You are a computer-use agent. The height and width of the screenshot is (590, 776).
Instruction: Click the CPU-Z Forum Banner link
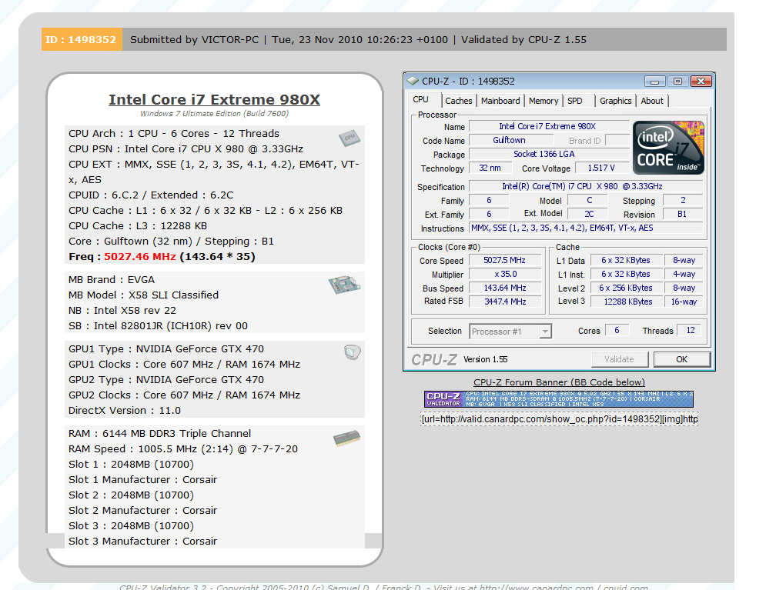pyautogui.click(x=559, y=382)
